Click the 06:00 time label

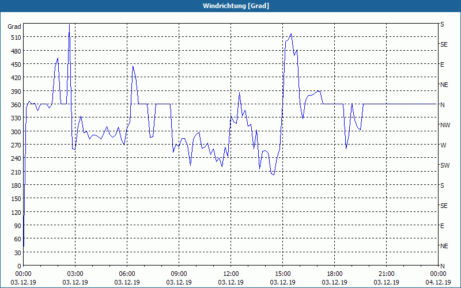click(x=127, y=274)
